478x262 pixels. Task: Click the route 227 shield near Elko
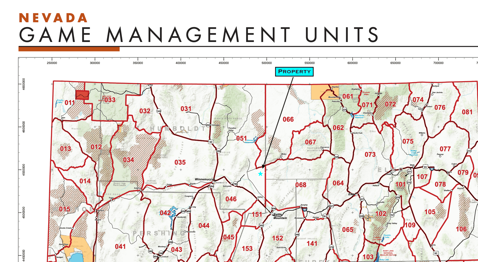point(362,199)
